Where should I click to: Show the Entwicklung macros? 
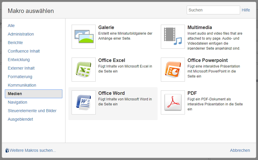[x=19, y=60]
